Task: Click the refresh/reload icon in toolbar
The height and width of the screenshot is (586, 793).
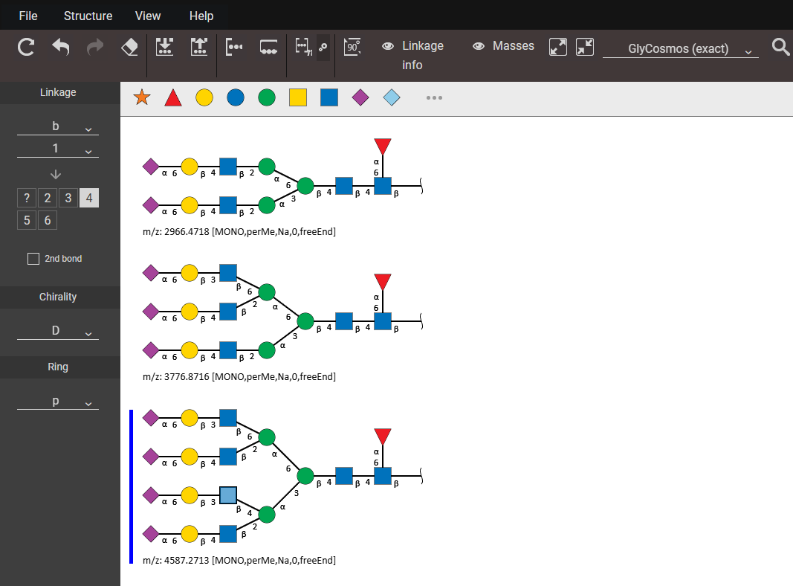Action: 26,48
